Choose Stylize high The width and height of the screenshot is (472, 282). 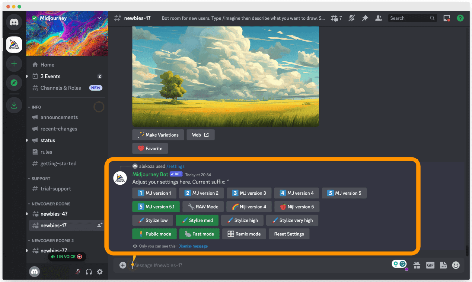242,220
